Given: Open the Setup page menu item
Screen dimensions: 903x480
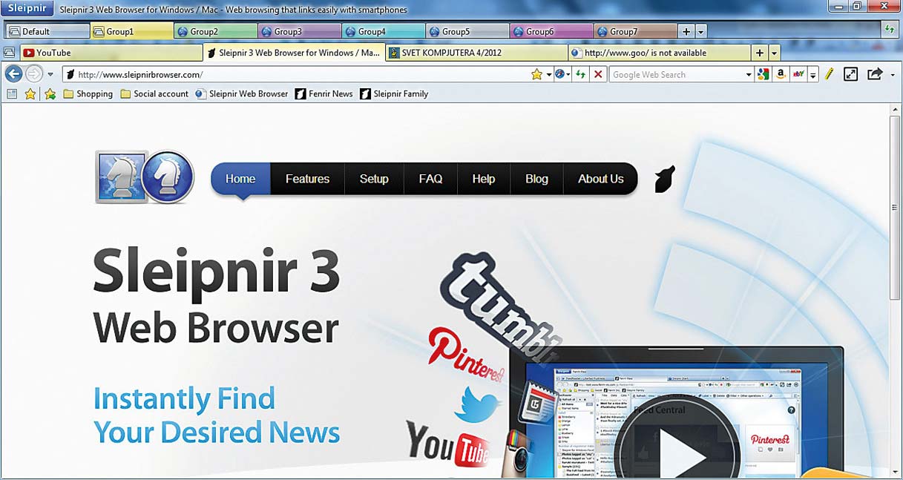Looking at the screenshot, I should pos(374,179).
